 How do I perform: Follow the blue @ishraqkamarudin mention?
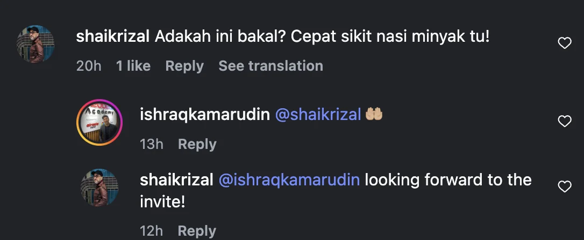(289, 180)
